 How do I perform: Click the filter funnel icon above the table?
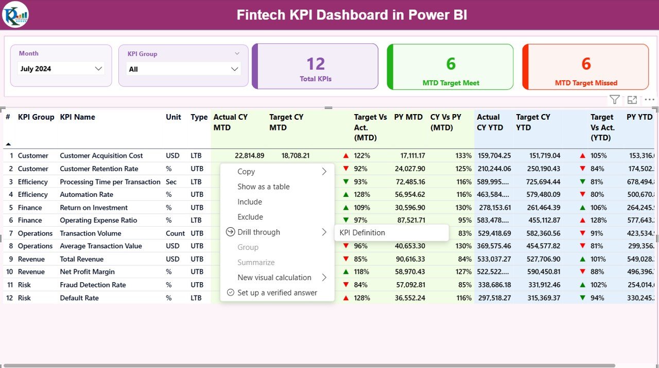(614, 100)
